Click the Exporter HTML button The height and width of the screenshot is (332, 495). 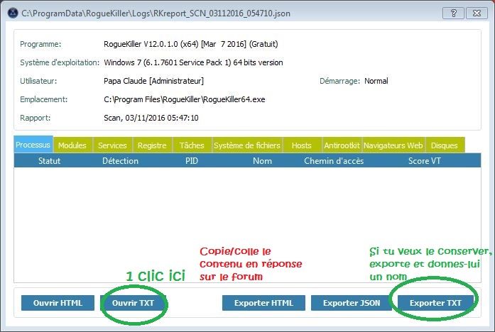(263, 303)
